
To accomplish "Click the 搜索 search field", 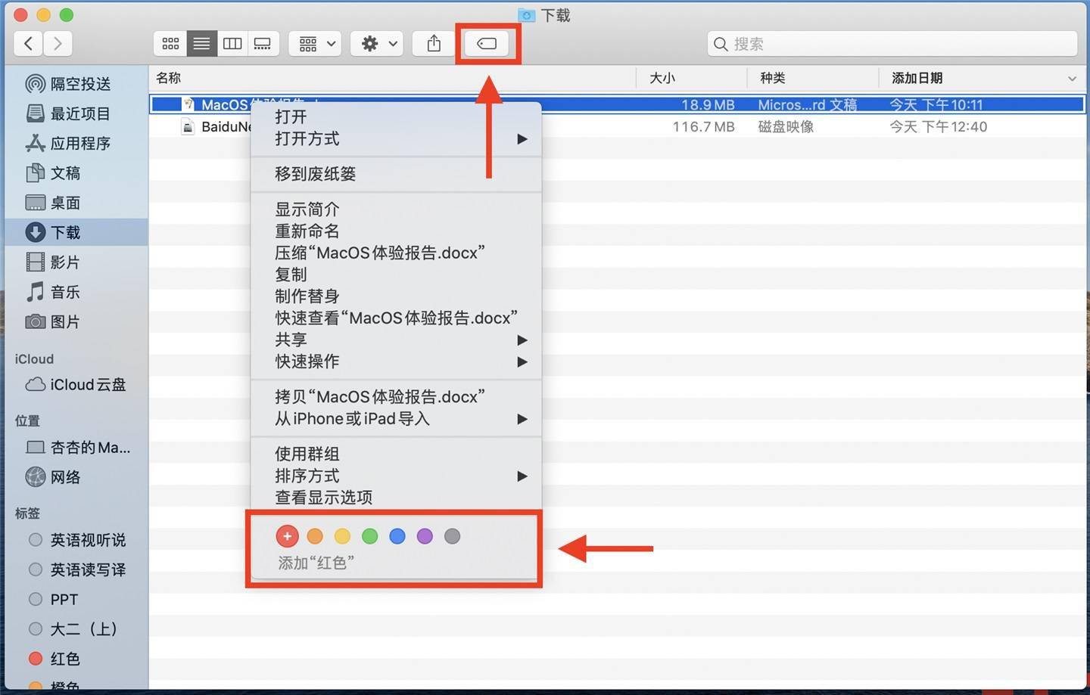I will 892,44.
